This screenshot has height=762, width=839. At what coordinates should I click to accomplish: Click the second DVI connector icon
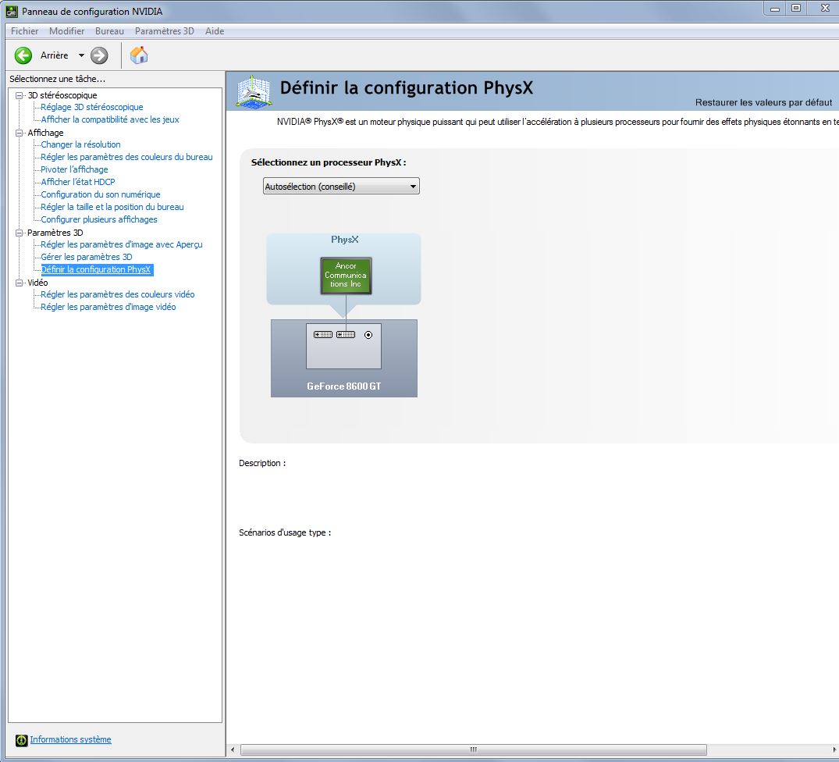click(346, 334)
